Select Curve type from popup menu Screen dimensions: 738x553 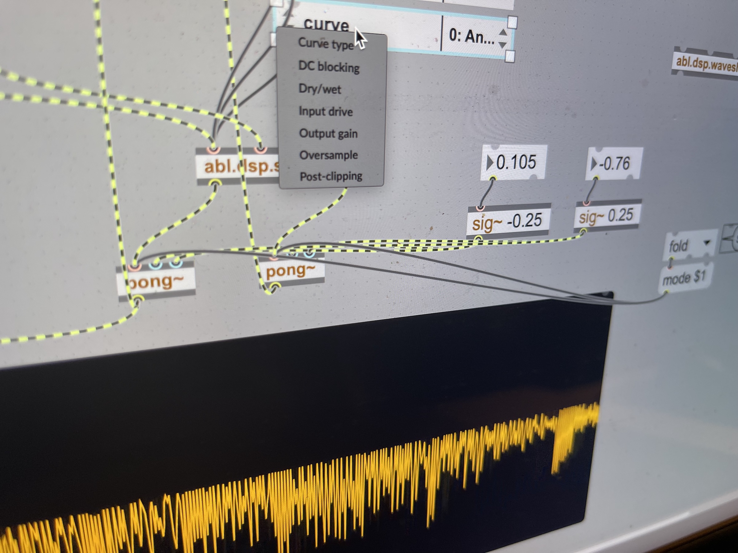(x=325, y=44)
